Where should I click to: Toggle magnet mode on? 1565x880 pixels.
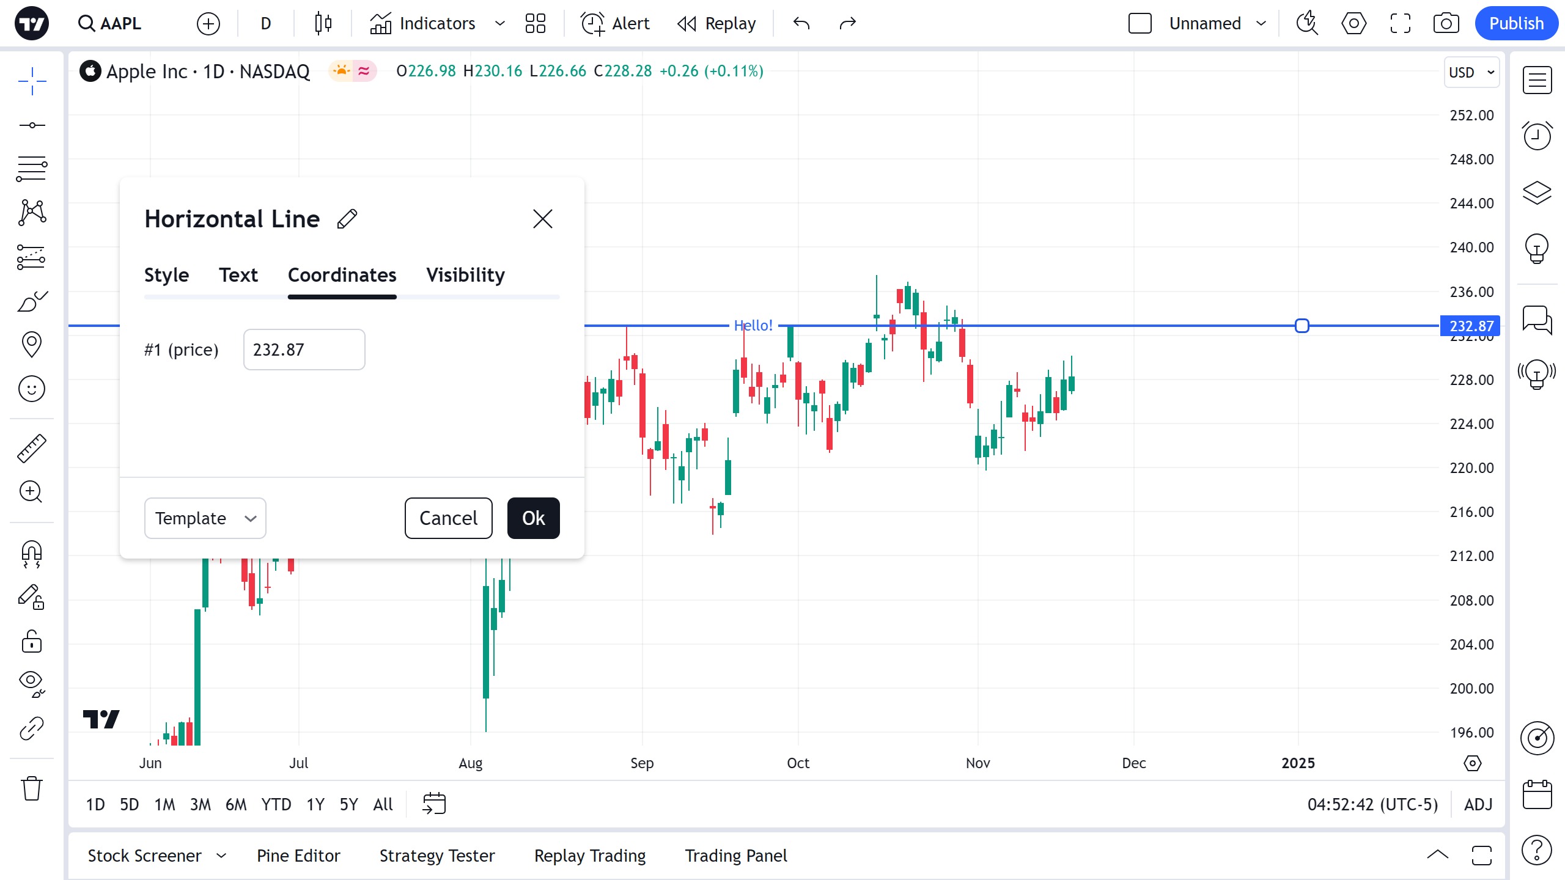(x=32, y=554)
